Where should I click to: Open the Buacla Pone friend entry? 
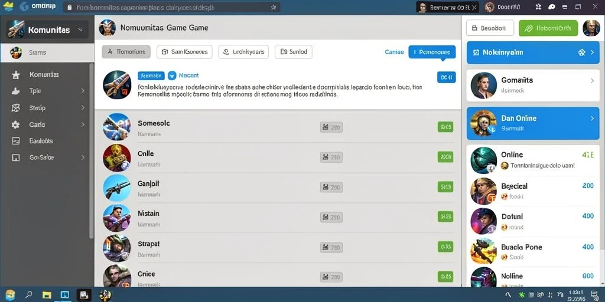pyautogui.click(x=533, y=251)
